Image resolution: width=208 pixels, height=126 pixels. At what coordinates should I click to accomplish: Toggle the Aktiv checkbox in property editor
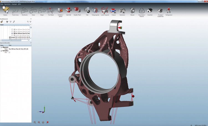[x=9, y=52]
